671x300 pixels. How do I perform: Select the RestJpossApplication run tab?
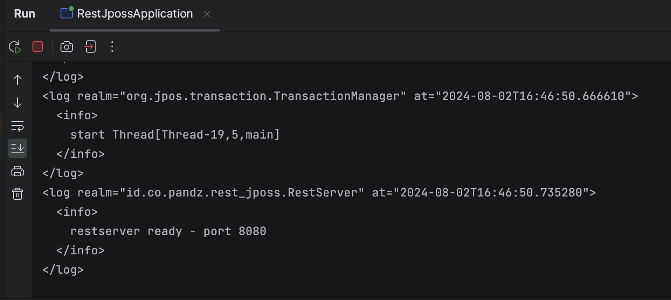[127, 14]
